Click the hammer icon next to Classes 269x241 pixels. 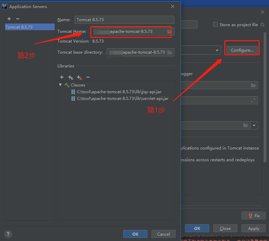(67, 85)
